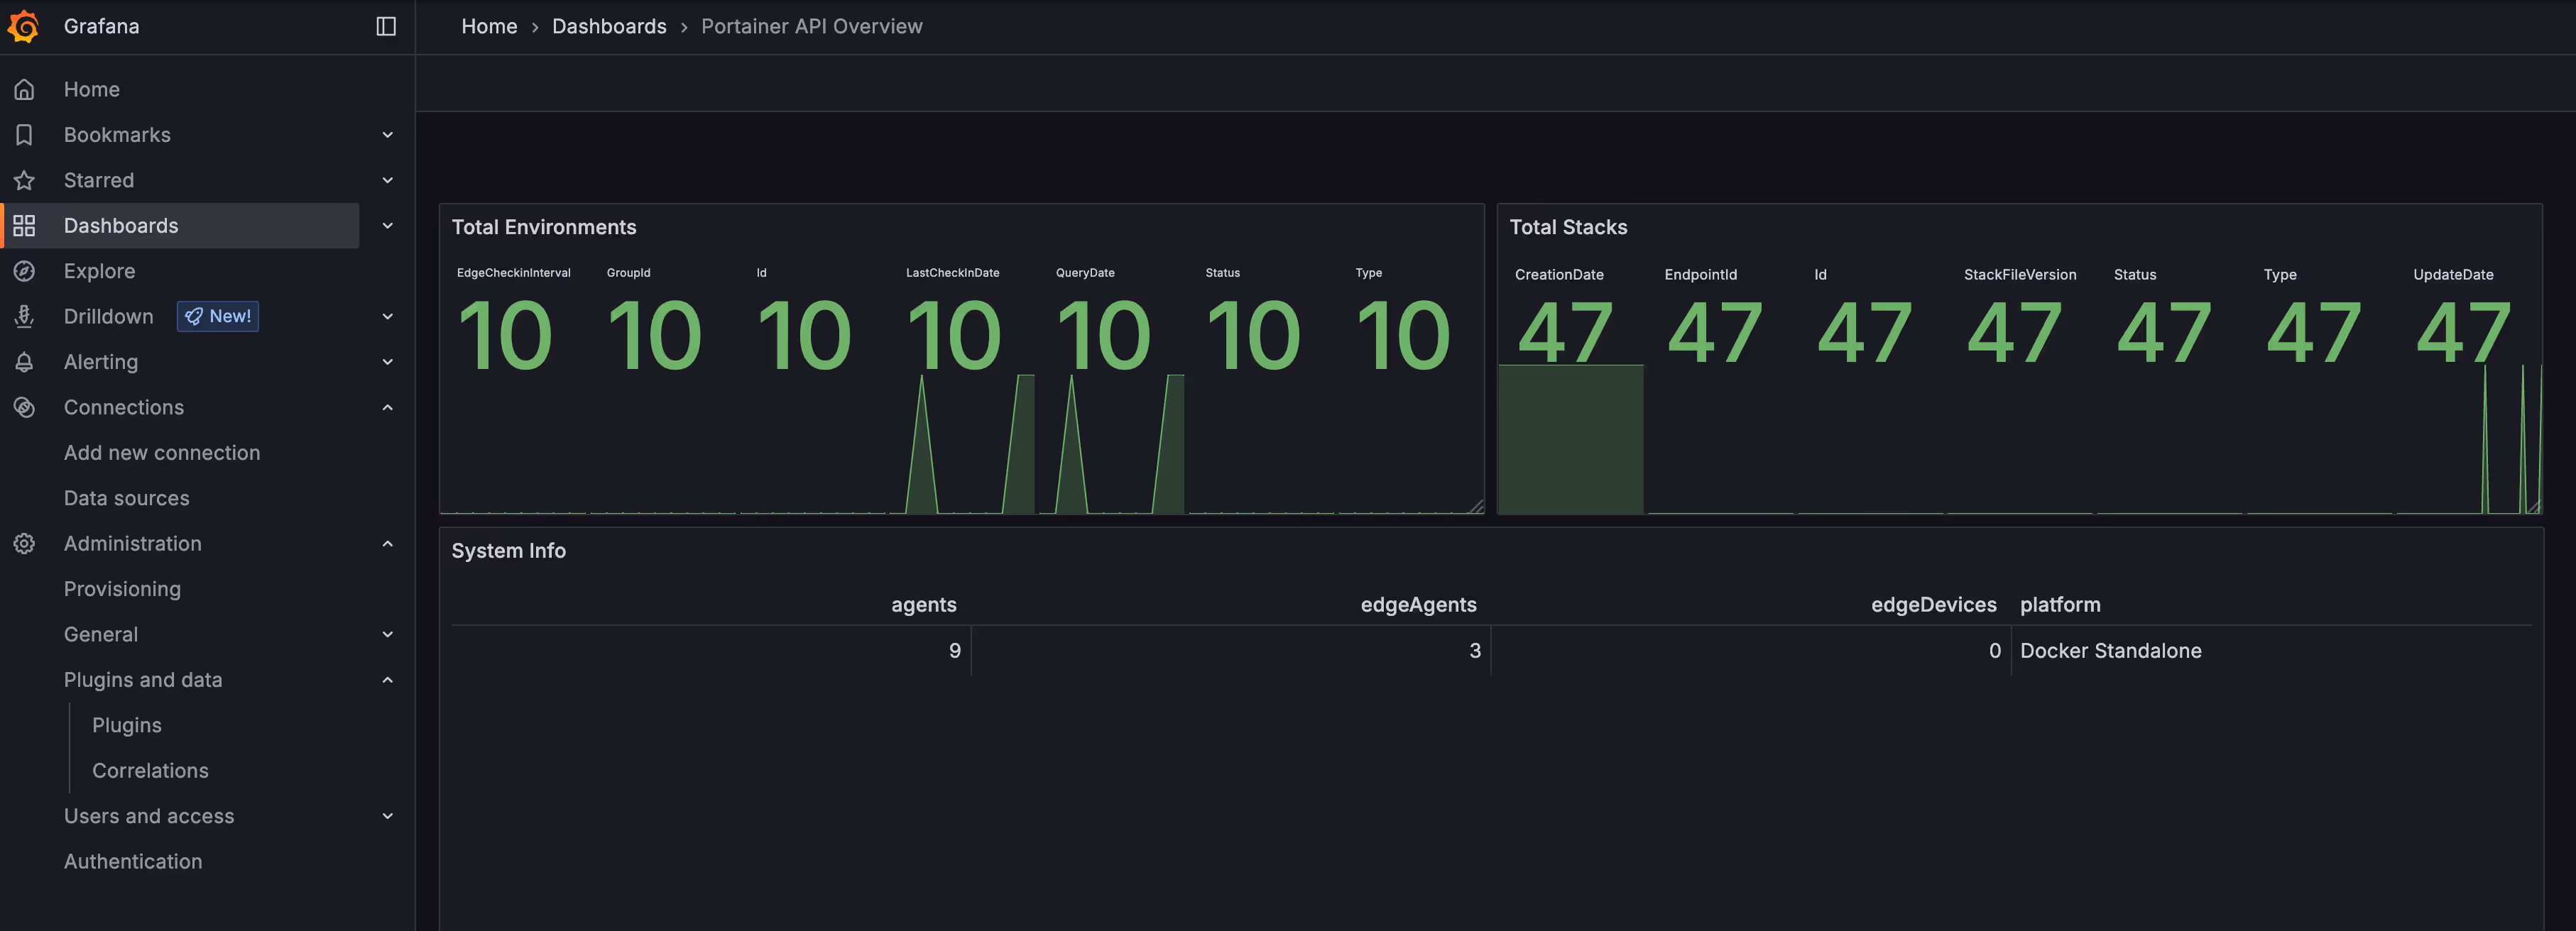Click the Home house icon in sidebar
The height and width of the screenshot is (931, 2576).
tap(24, 90)
